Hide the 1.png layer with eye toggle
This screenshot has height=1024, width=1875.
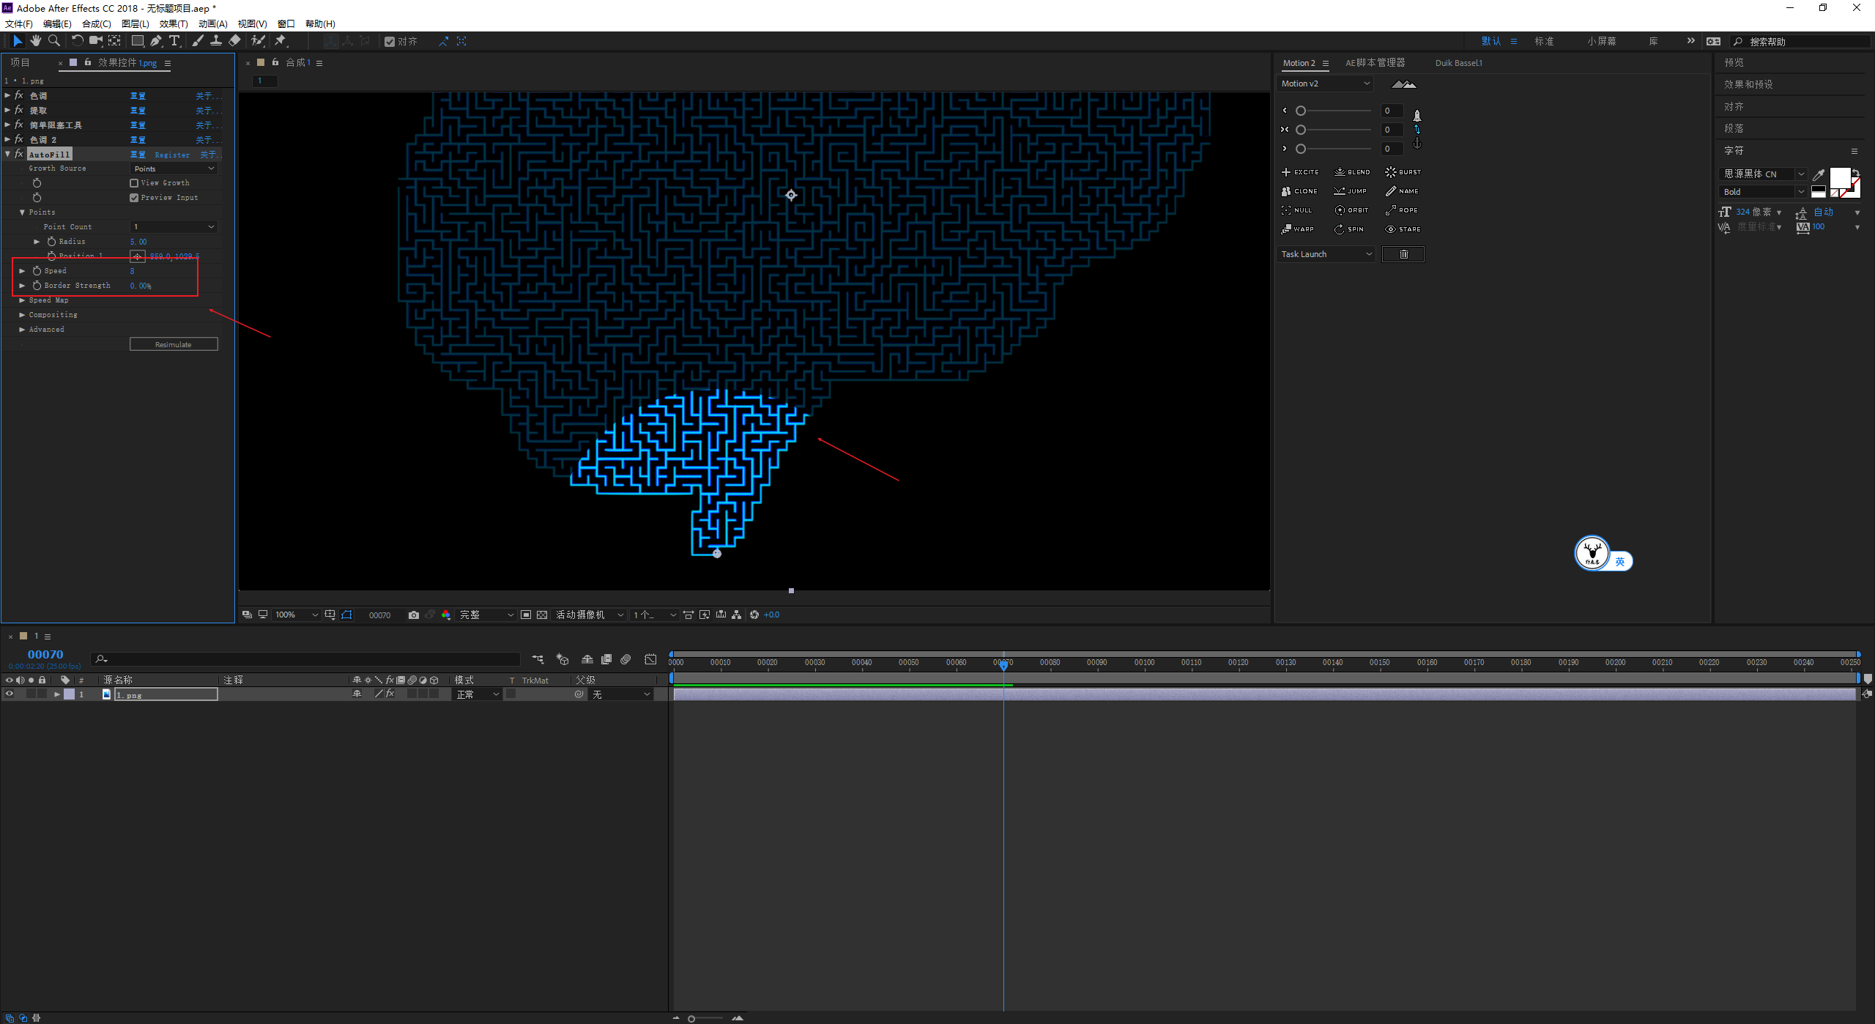point(9,694)
